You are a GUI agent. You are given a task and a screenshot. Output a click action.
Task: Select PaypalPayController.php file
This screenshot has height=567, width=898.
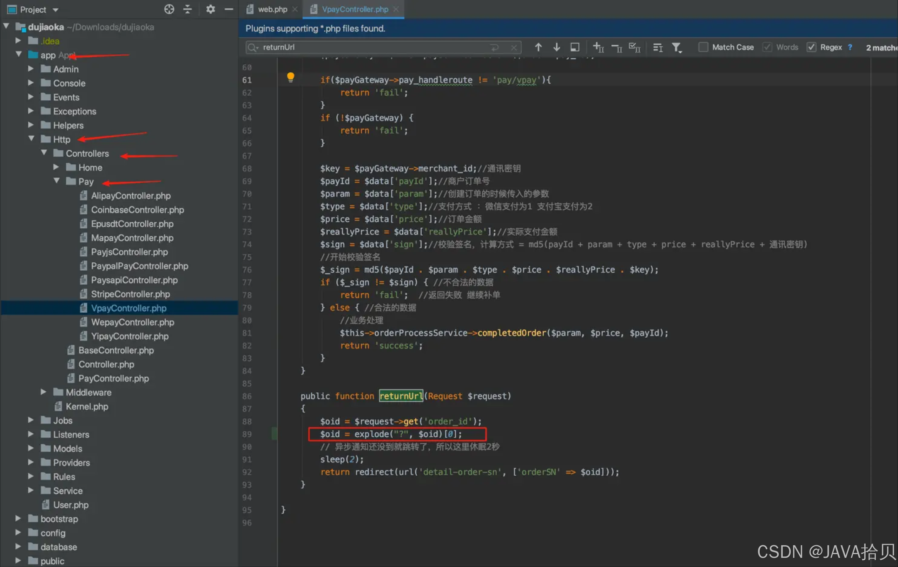[139, 266]
